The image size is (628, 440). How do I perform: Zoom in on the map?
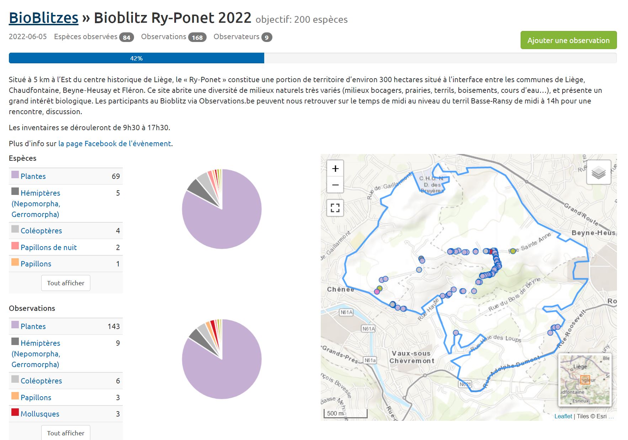pos(335,169)
